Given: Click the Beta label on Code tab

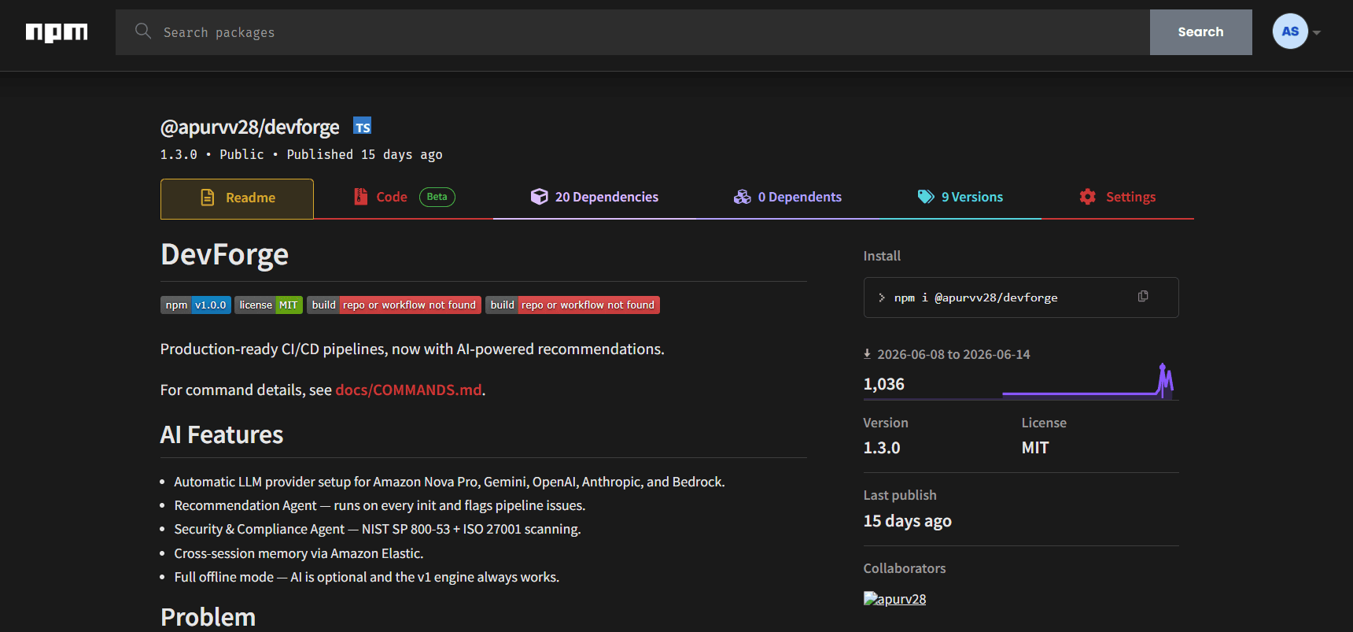Looking at the screenshot, I should tap(437, 197).
